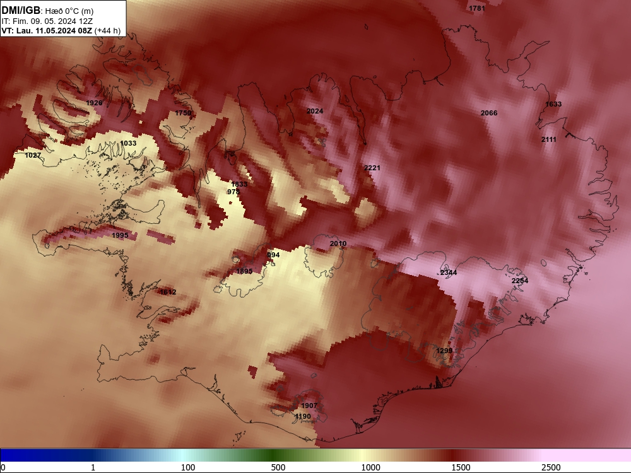Click the 2111 height value
The width and height of the screenshot is (631, 473).
(x=548, y=139)
